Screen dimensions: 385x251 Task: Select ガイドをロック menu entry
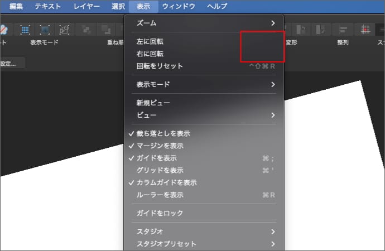click(160, 213)
